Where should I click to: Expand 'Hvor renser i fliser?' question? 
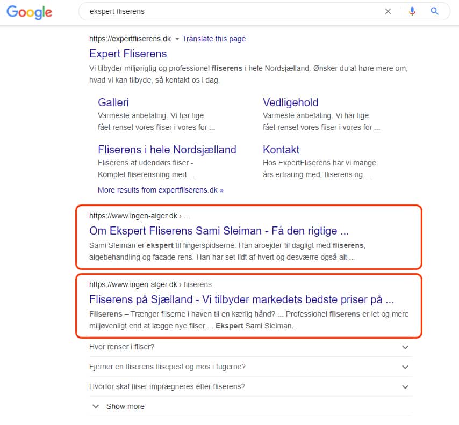(x=405, y=347)
